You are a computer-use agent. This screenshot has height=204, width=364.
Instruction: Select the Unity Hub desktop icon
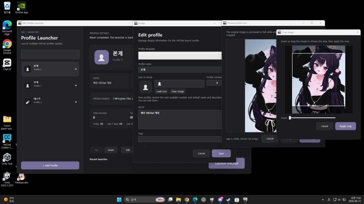(7, 159)
